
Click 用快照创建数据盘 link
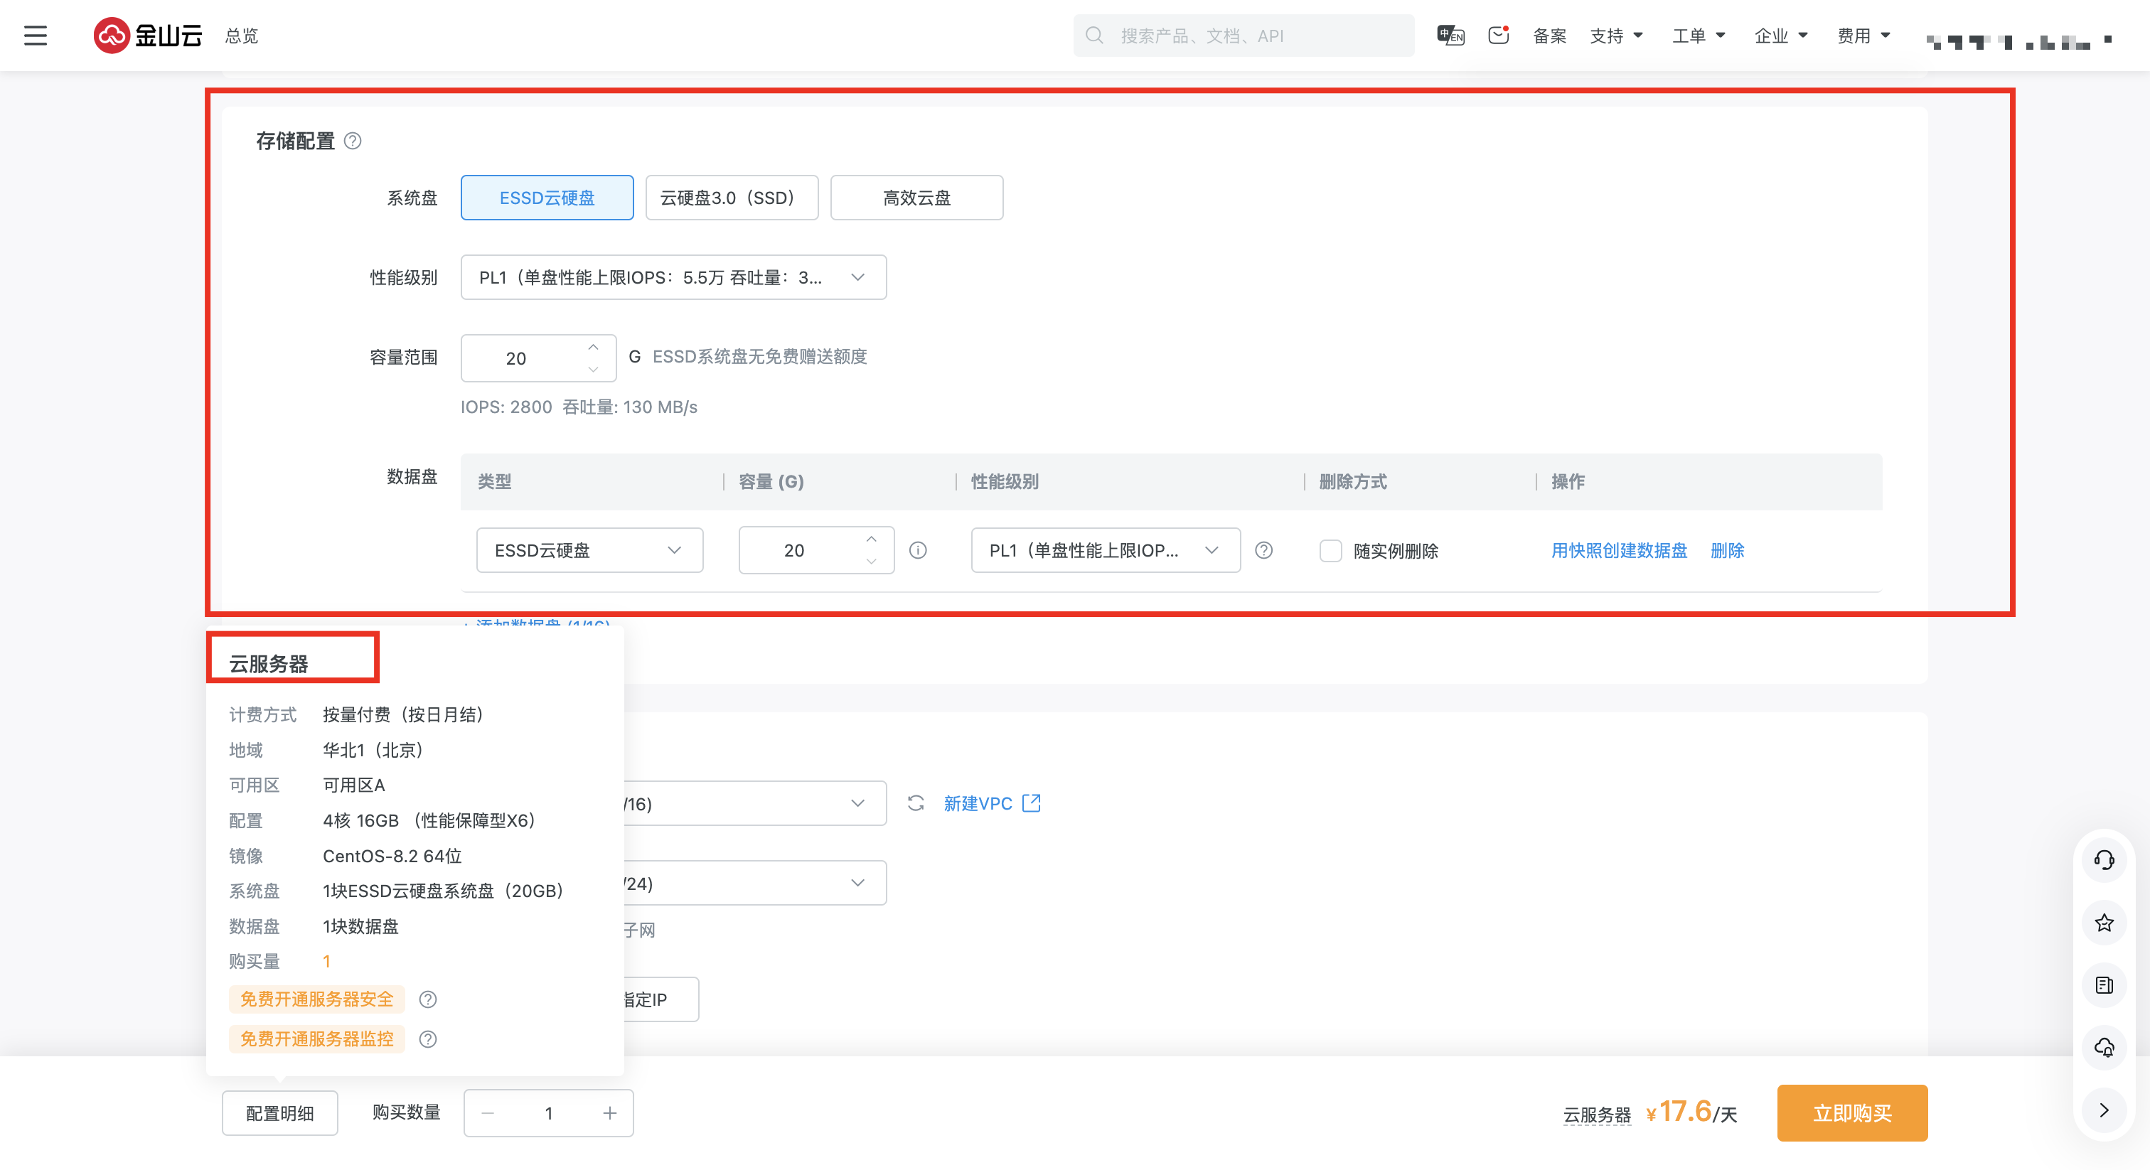coord(1618,550)
